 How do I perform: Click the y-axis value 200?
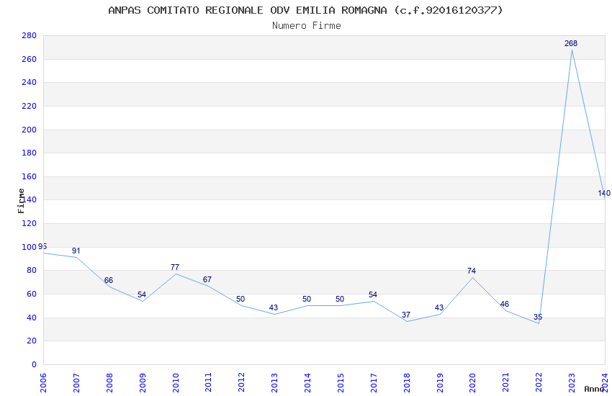(30, 130)
